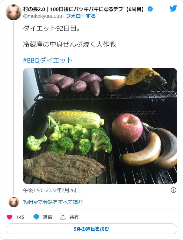The image size is (183, 240).
Task: Open the grilled food photo
Action: point(100,126)
